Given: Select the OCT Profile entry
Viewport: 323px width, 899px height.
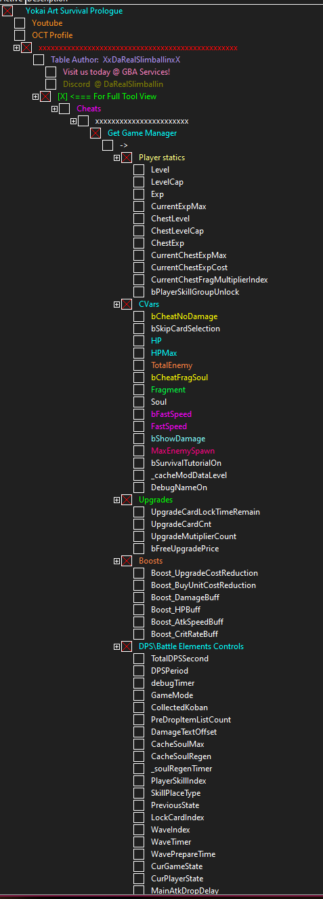Looking at the screenshot, I should point(52,35).
